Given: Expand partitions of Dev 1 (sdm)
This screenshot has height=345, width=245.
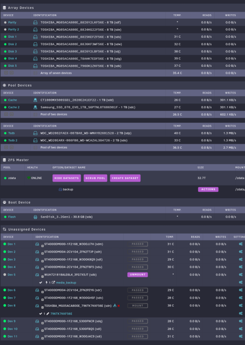Looking at the screenshot, I should click(x=42, y=246).
